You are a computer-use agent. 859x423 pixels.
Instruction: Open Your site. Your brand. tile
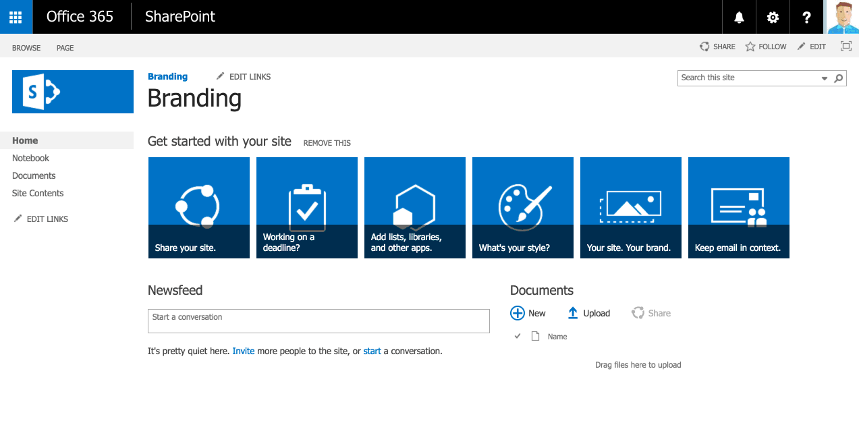pyautogui.click(x=631, y=208)
